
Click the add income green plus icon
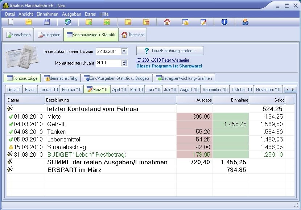pyautogui.click(x=89, y=22)
